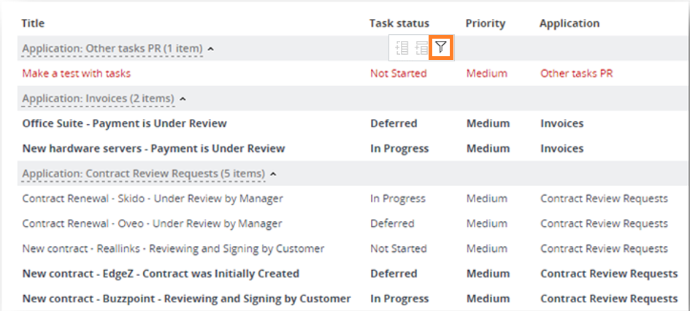This screenshot has height=311, width=690.
Task: Open the Make a test with tasks item
Action: [77, 74]
